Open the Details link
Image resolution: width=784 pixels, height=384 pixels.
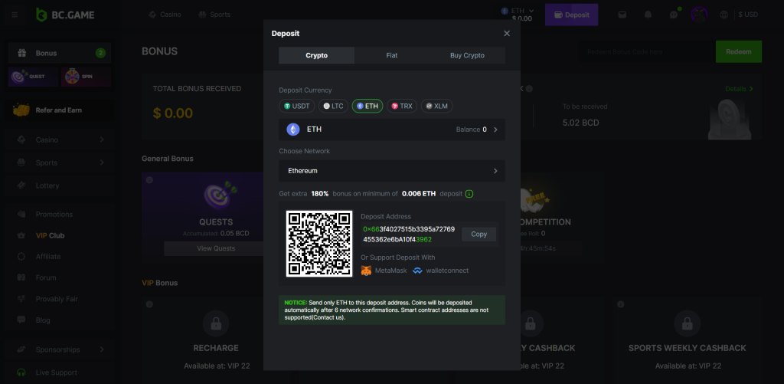739,89
